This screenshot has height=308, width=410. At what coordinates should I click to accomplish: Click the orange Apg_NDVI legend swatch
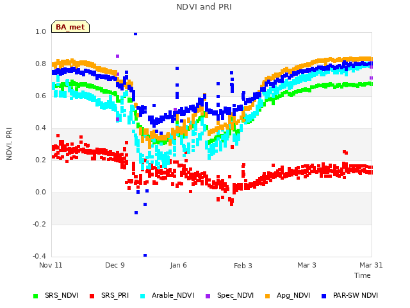tap(268, 296)
